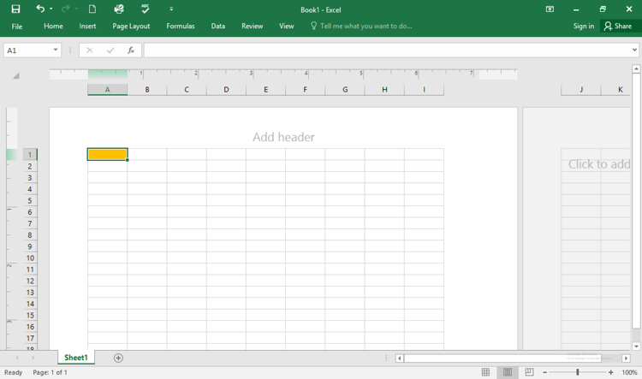
Task: Click the Sign in link
Action: (x=583, y=27)
